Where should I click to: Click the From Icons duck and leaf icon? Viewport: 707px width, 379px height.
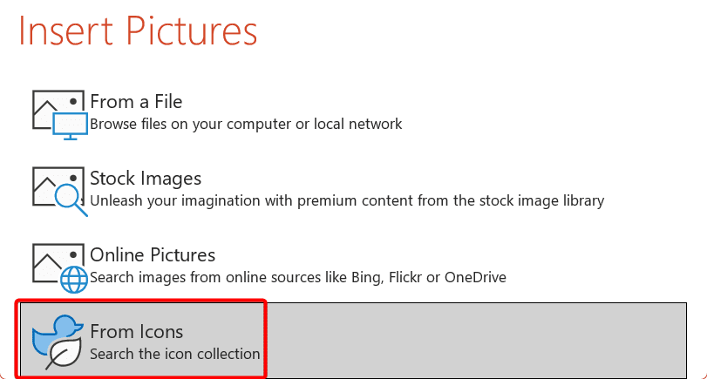tap(58, 342)
